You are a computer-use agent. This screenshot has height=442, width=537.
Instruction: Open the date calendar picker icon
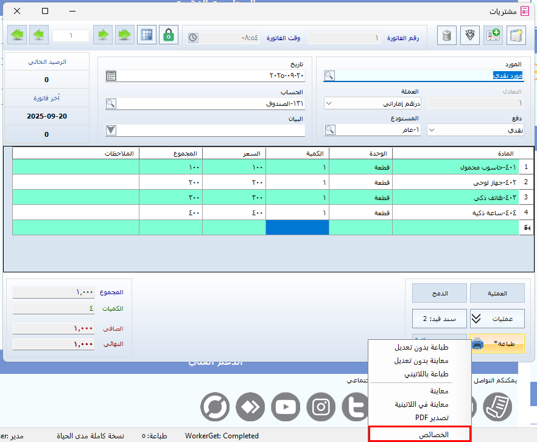tap(111, 76)
